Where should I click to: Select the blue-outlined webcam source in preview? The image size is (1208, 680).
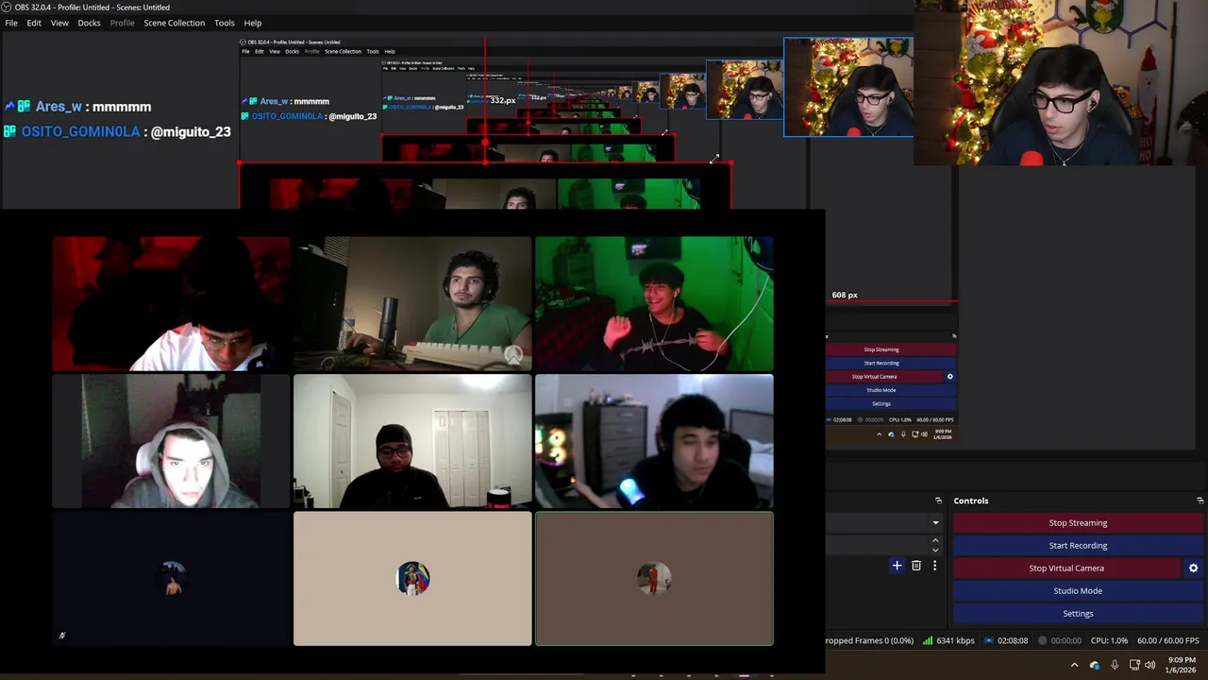[848, 87]
